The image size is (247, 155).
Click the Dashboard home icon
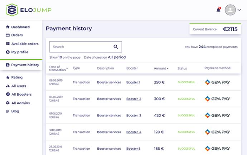tap(8, 27)
